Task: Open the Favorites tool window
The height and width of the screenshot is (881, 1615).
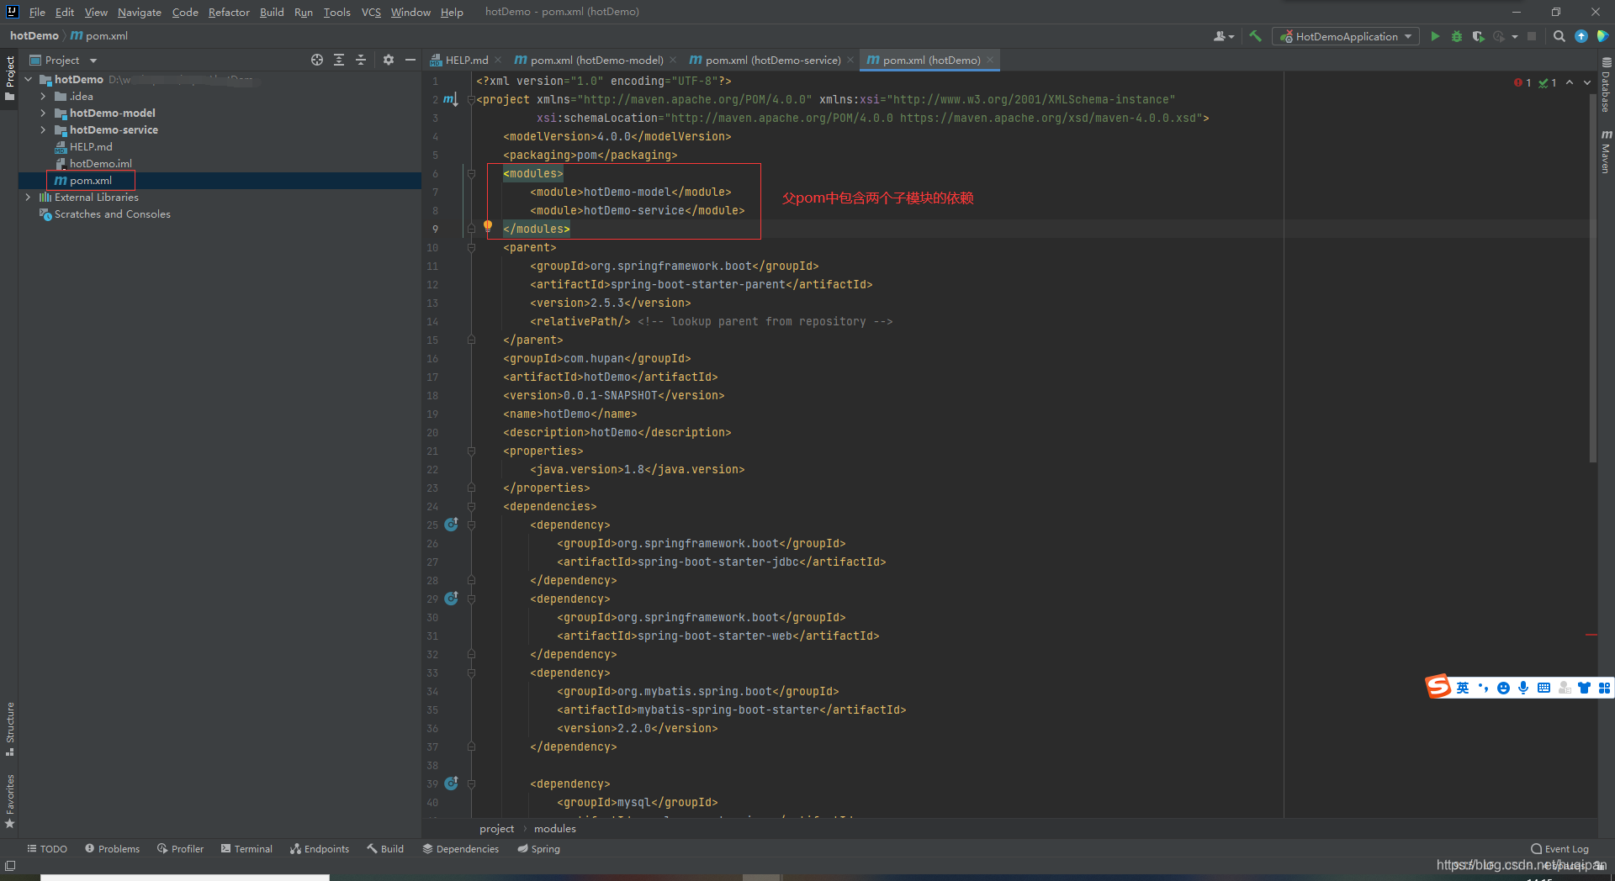Action: pyautogui.click(x=9, y=801)
